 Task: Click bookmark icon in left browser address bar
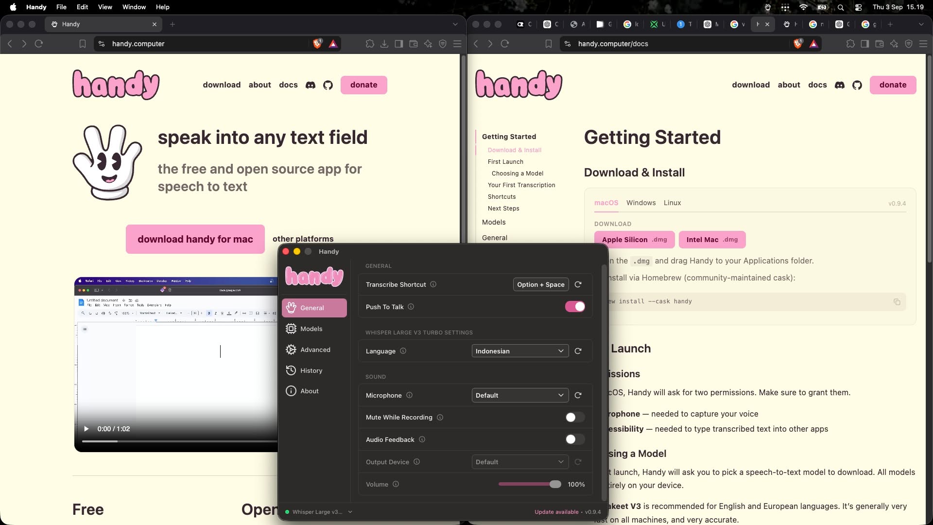pyautogui.click(x=83, y=44)
